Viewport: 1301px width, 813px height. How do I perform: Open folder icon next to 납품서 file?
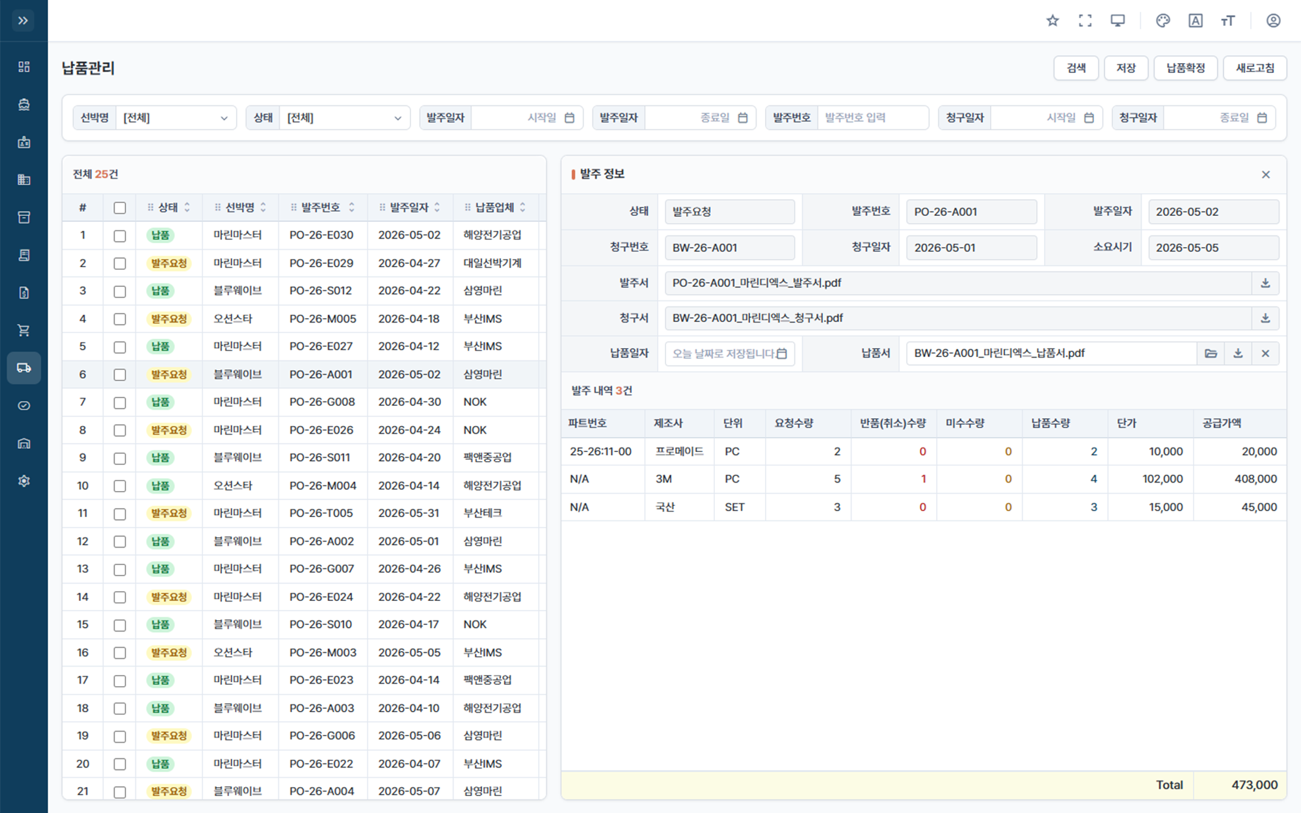(1211, 353)
